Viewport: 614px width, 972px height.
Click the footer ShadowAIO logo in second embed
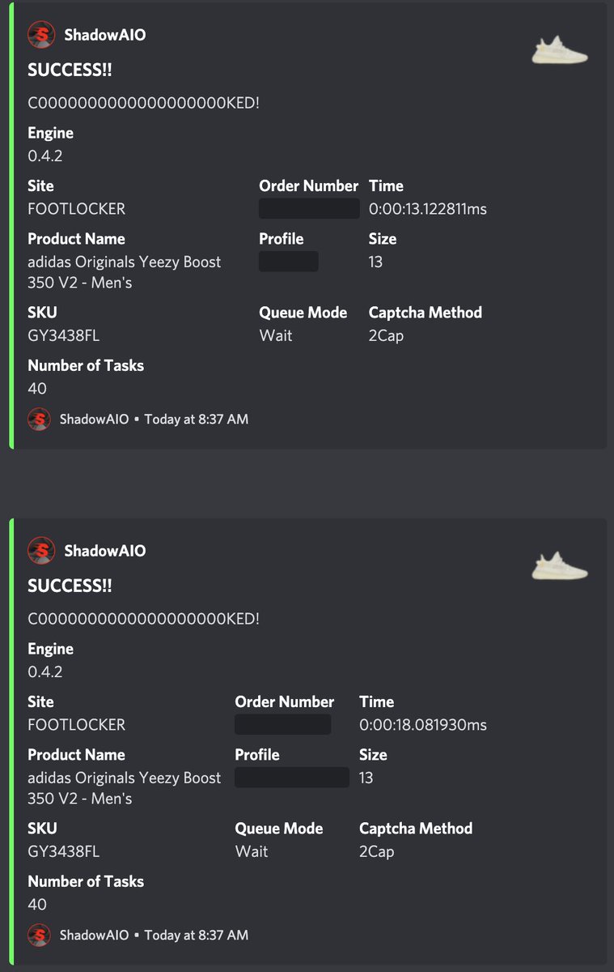coord(39,935)
